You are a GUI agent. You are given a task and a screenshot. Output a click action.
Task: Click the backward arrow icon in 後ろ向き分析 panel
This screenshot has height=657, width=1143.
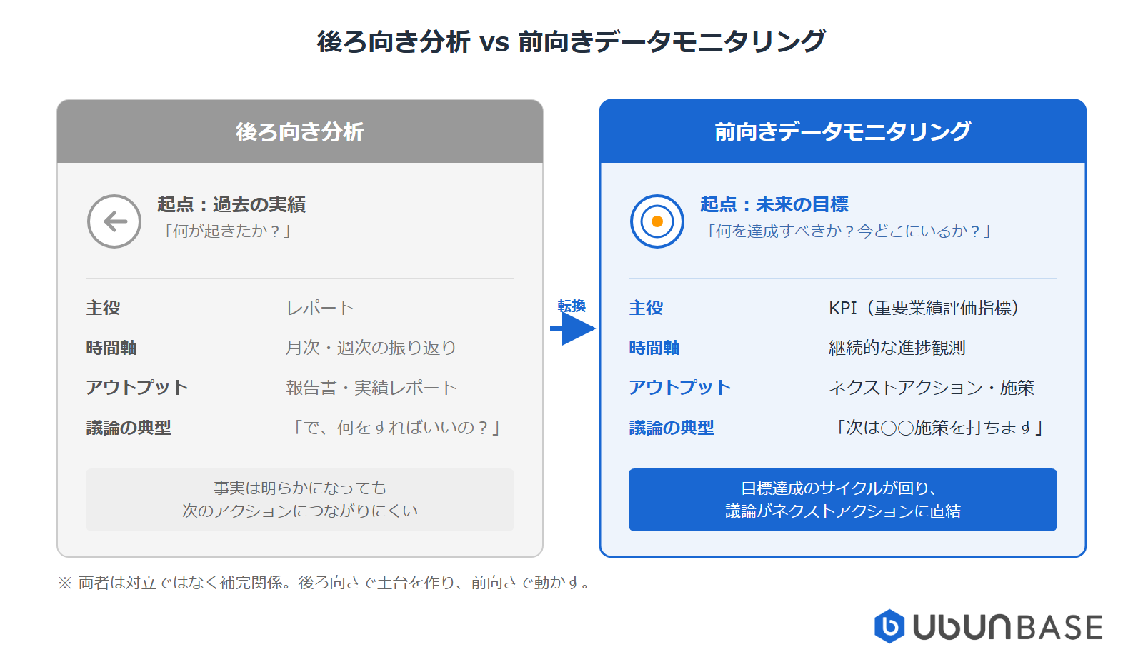pyautogui.click(x=113, y=222)
